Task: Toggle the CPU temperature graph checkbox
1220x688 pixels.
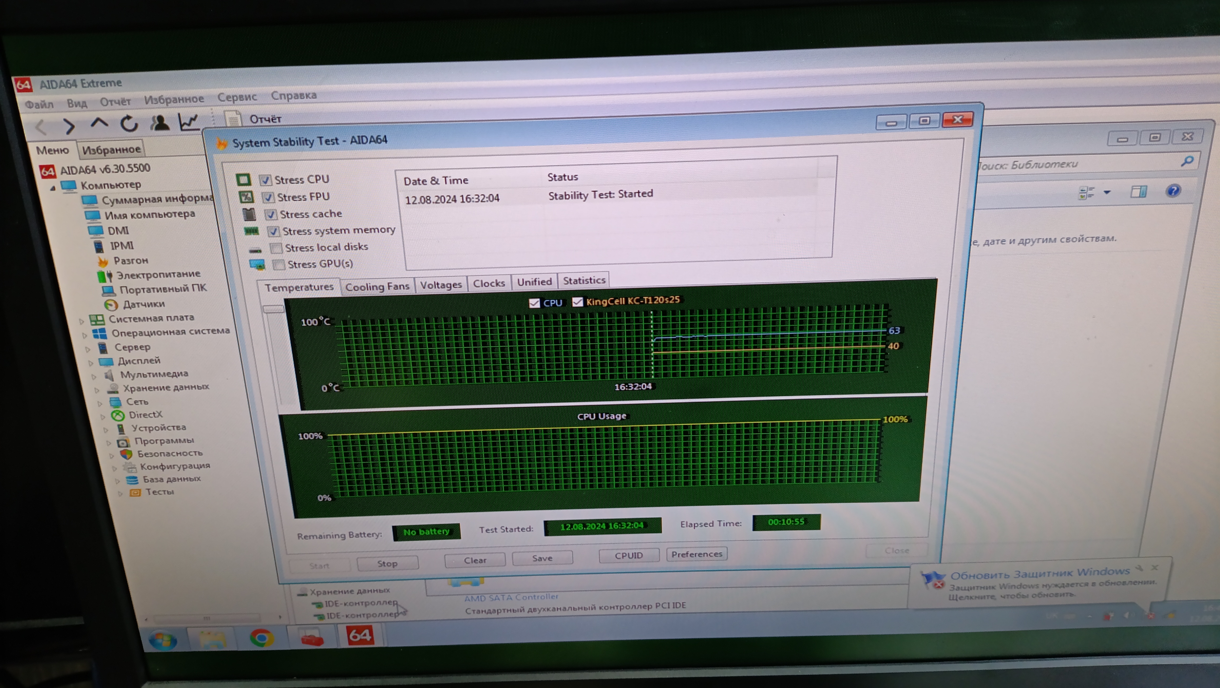Action: (x=534, y=303)
